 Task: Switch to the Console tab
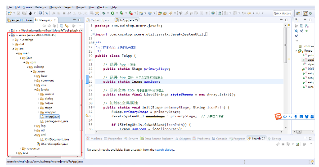click(220, 139)
